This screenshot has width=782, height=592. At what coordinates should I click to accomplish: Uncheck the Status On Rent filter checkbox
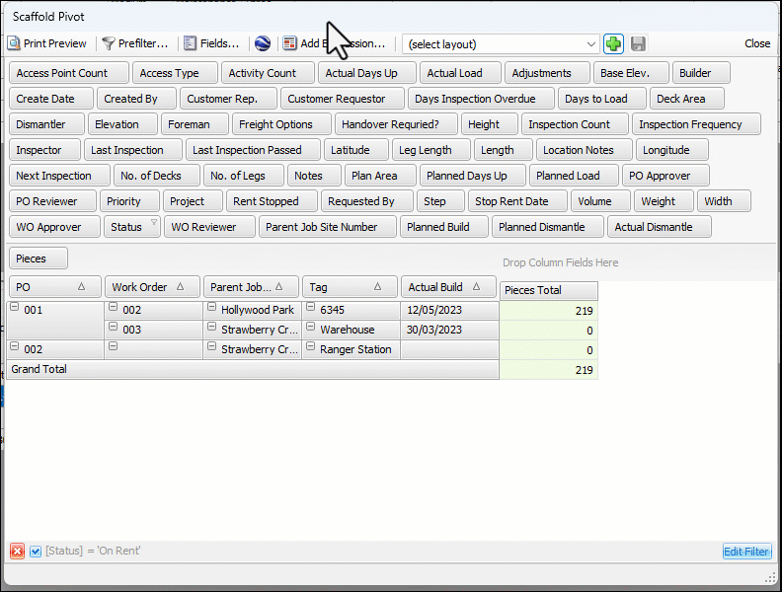[36, 551]
